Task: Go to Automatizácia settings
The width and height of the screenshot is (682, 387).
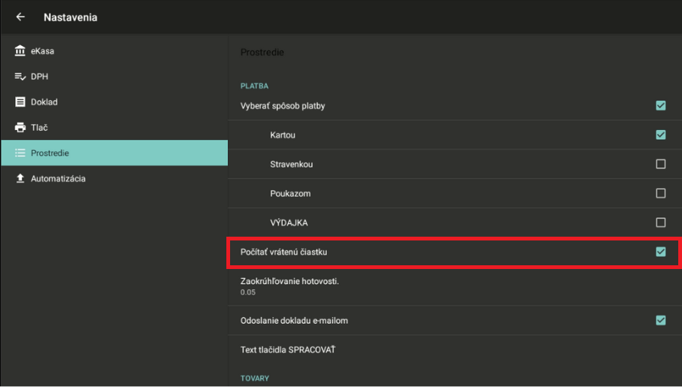Action: (x=58, y=179)
